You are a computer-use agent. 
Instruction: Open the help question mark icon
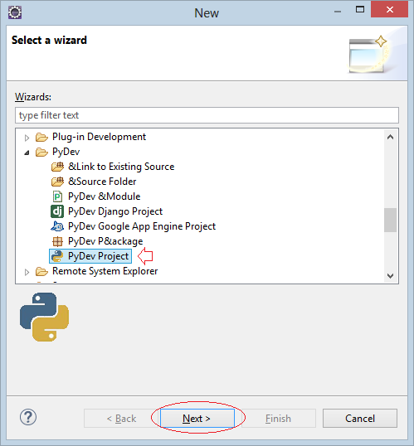point(28,417)
